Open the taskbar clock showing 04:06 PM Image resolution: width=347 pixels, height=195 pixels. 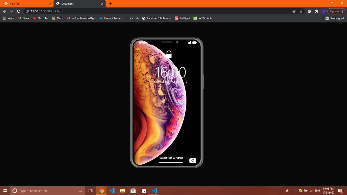tap(328, 191)
